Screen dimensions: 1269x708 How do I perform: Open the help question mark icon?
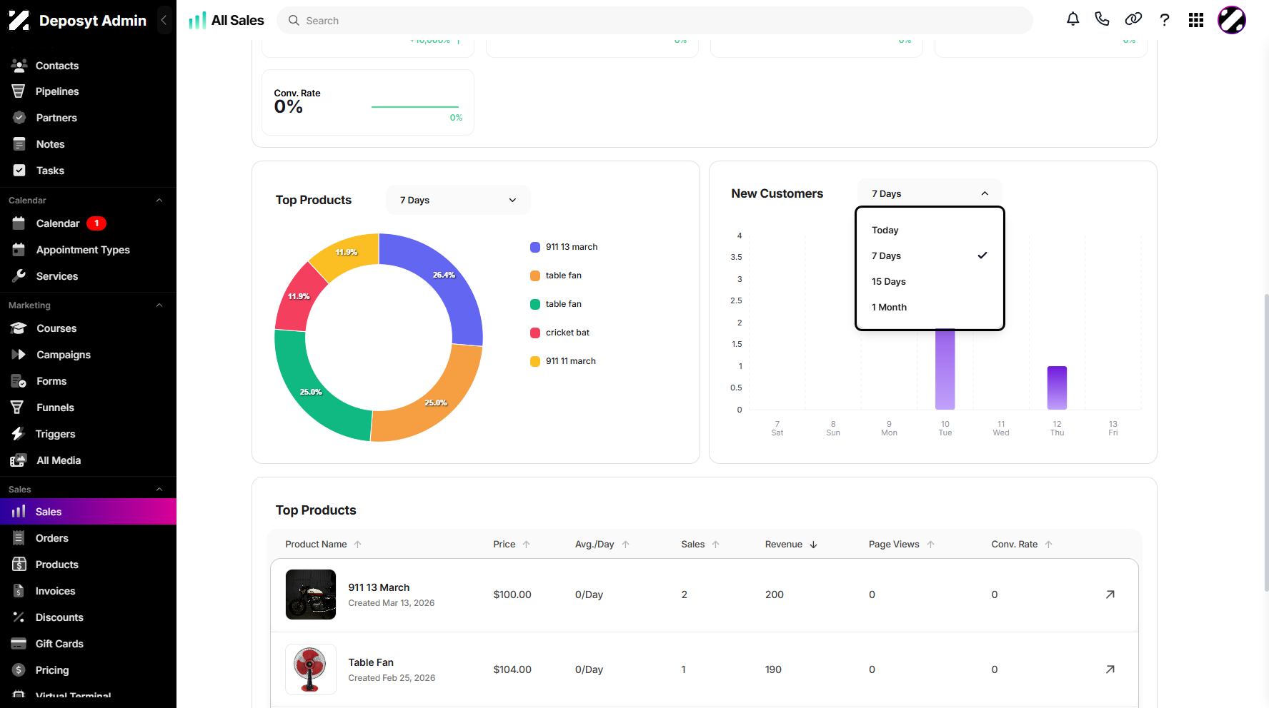point(1165,20)
